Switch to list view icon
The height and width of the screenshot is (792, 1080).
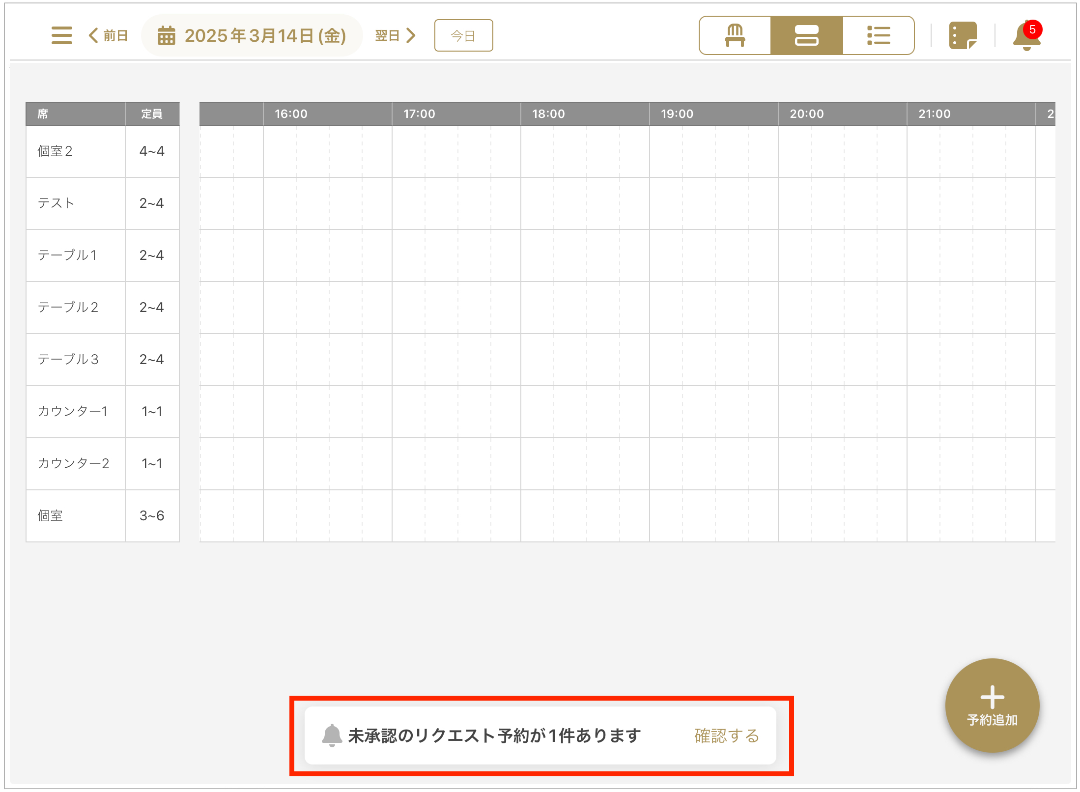pos(879,35)
